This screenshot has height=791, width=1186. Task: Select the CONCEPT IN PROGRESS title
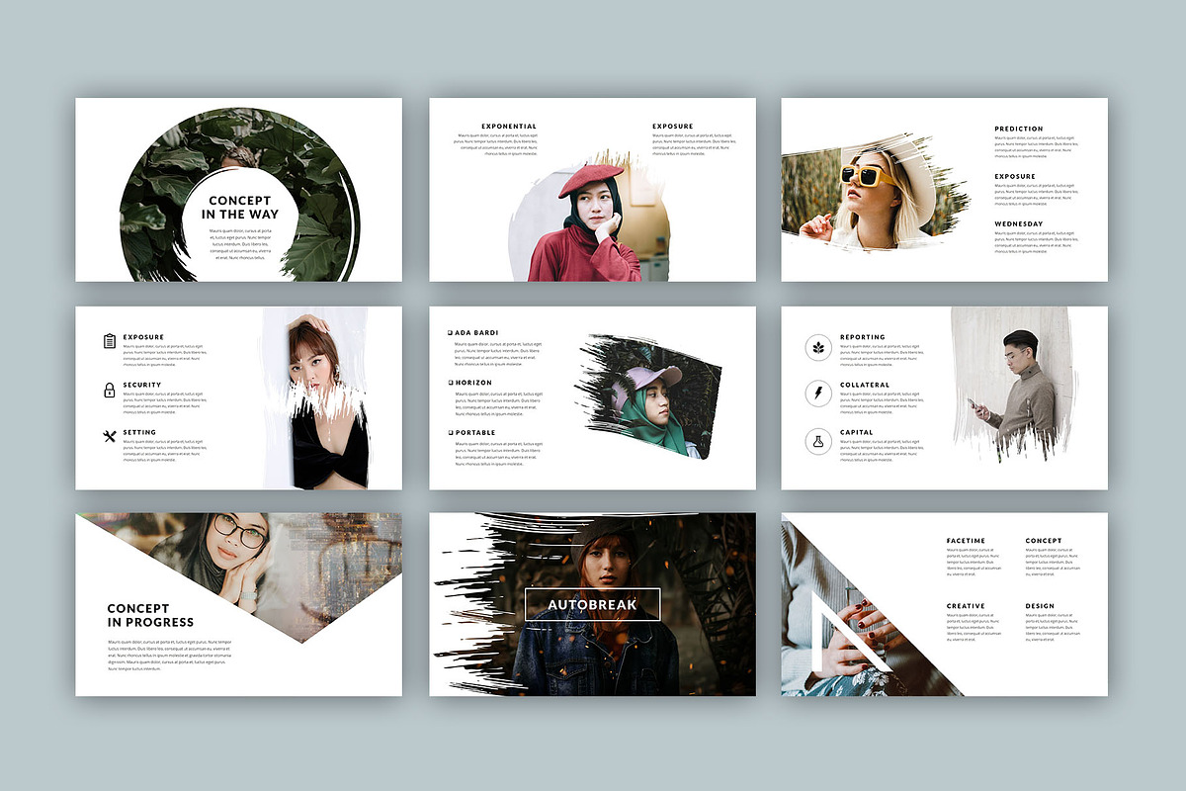[150, 615]
